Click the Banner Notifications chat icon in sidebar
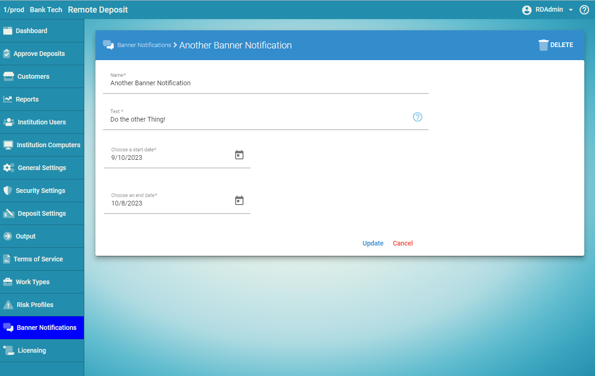 click(8, 328)
